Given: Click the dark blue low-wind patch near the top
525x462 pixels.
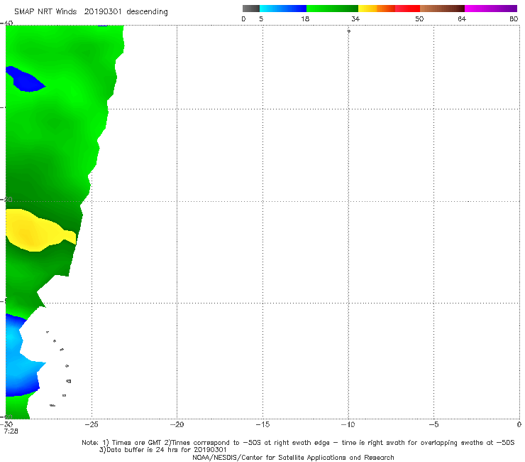Looking at the screenshot, I should (x=25, y=80).
